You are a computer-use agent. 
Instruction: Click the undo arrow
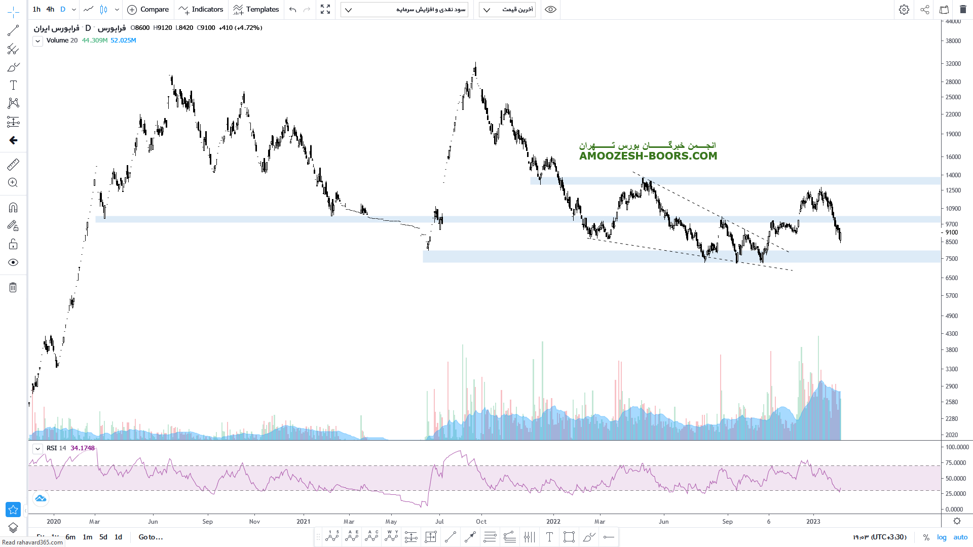(292, 10)
